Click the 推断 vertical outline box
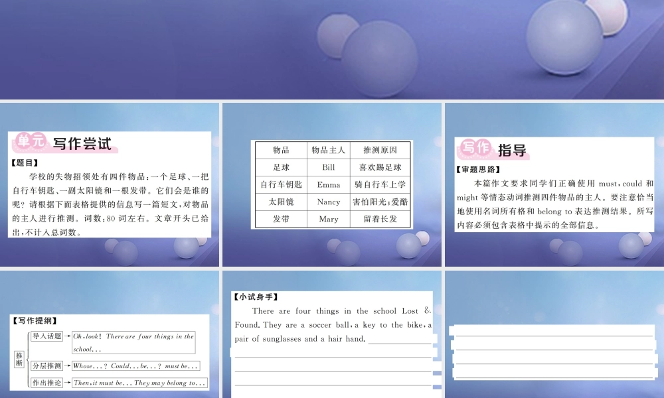The image size is (664, 398). [19, 359]
